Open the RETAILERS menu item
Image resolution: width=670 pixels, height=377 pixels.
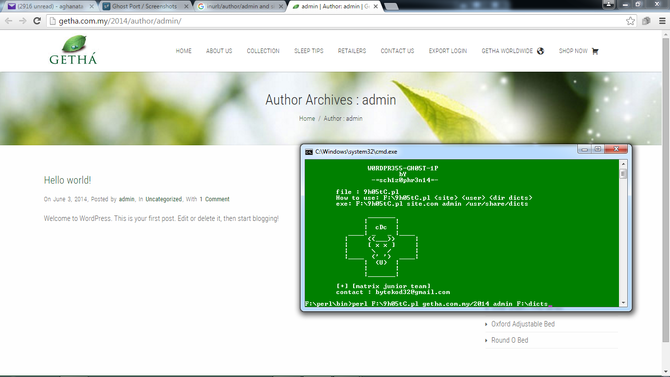point(352,51)
